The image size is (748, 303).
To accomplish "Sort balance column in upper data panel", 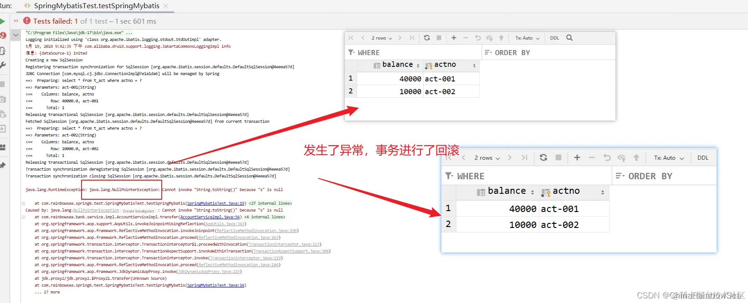I will coord(418,66).
